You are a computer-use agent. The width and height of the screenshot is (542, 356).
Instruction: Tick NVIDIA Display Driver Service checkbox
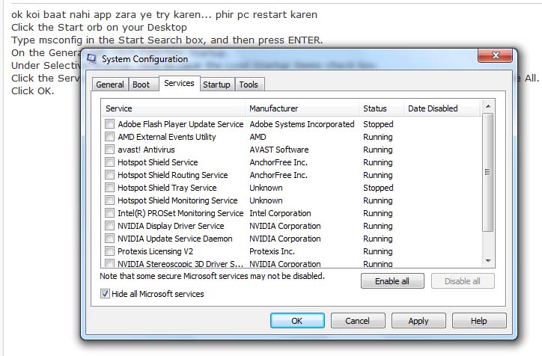(x=109, y=225)
